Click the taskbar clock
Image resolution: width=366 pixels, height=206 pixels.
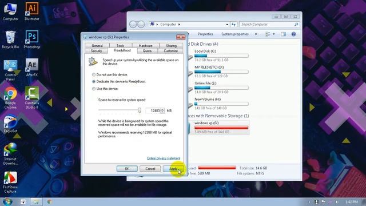pos(351,202)
